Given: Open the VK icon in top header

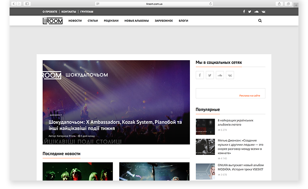Looking at the screenshot, I should click(263, 12).
